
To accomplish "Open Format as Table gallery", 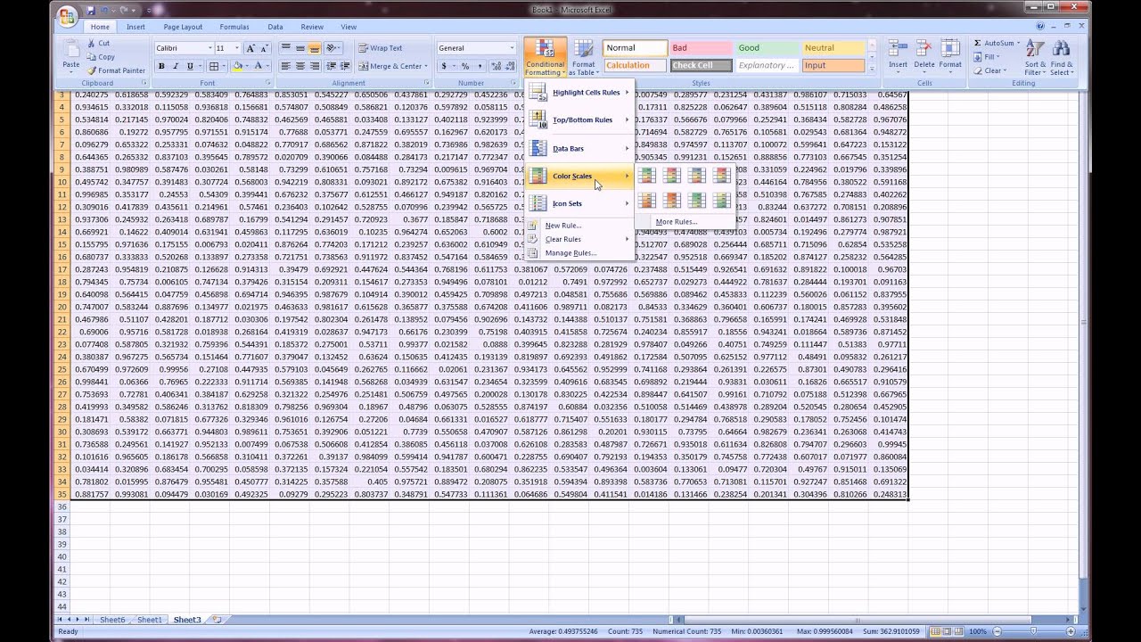I will pos(583,57).
